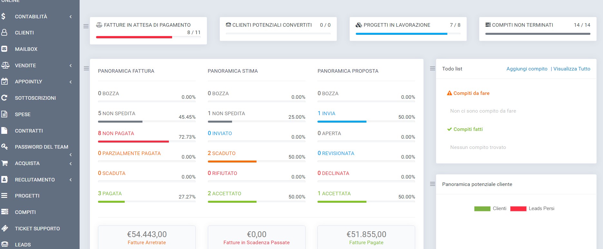Click the drag handle of the Todo list widget

point(433,69)
